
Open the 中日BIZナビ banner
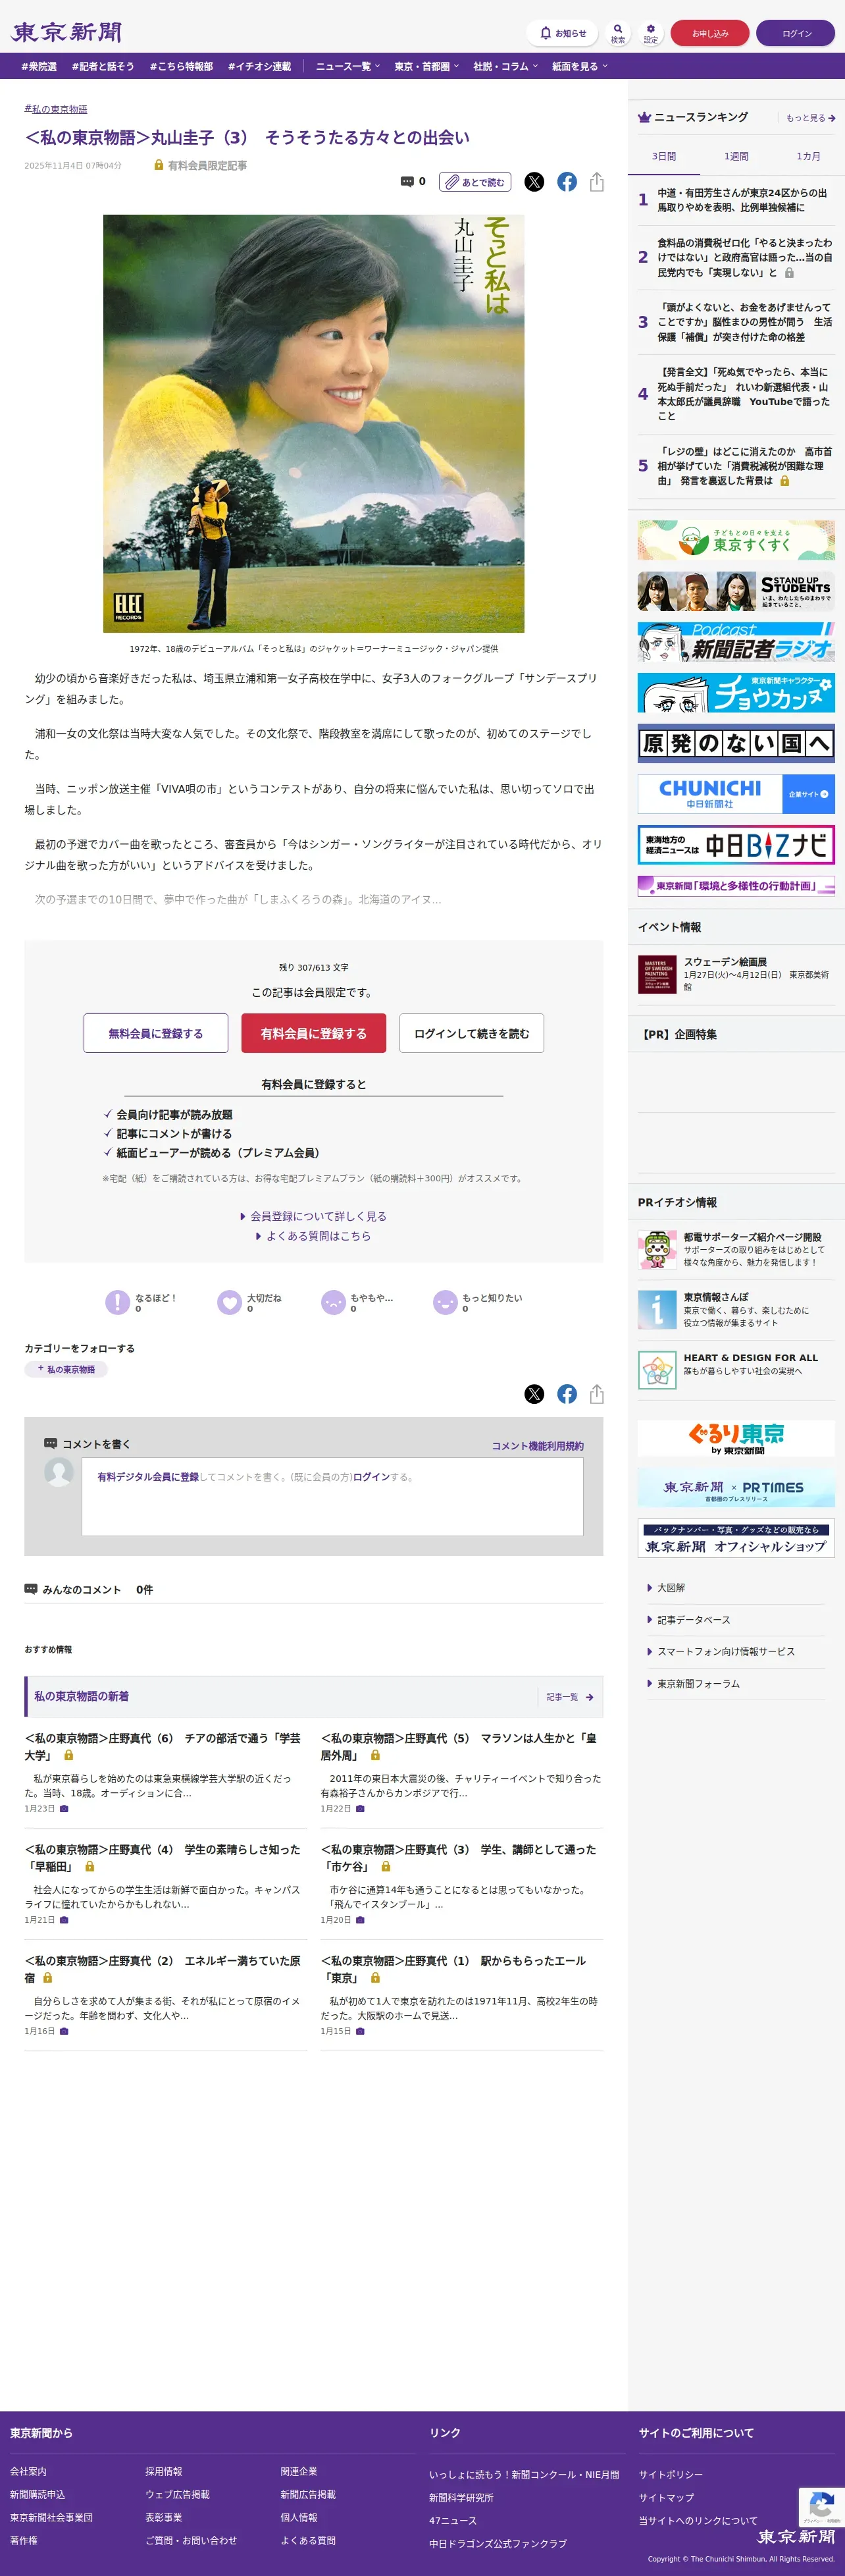(736, 845)
